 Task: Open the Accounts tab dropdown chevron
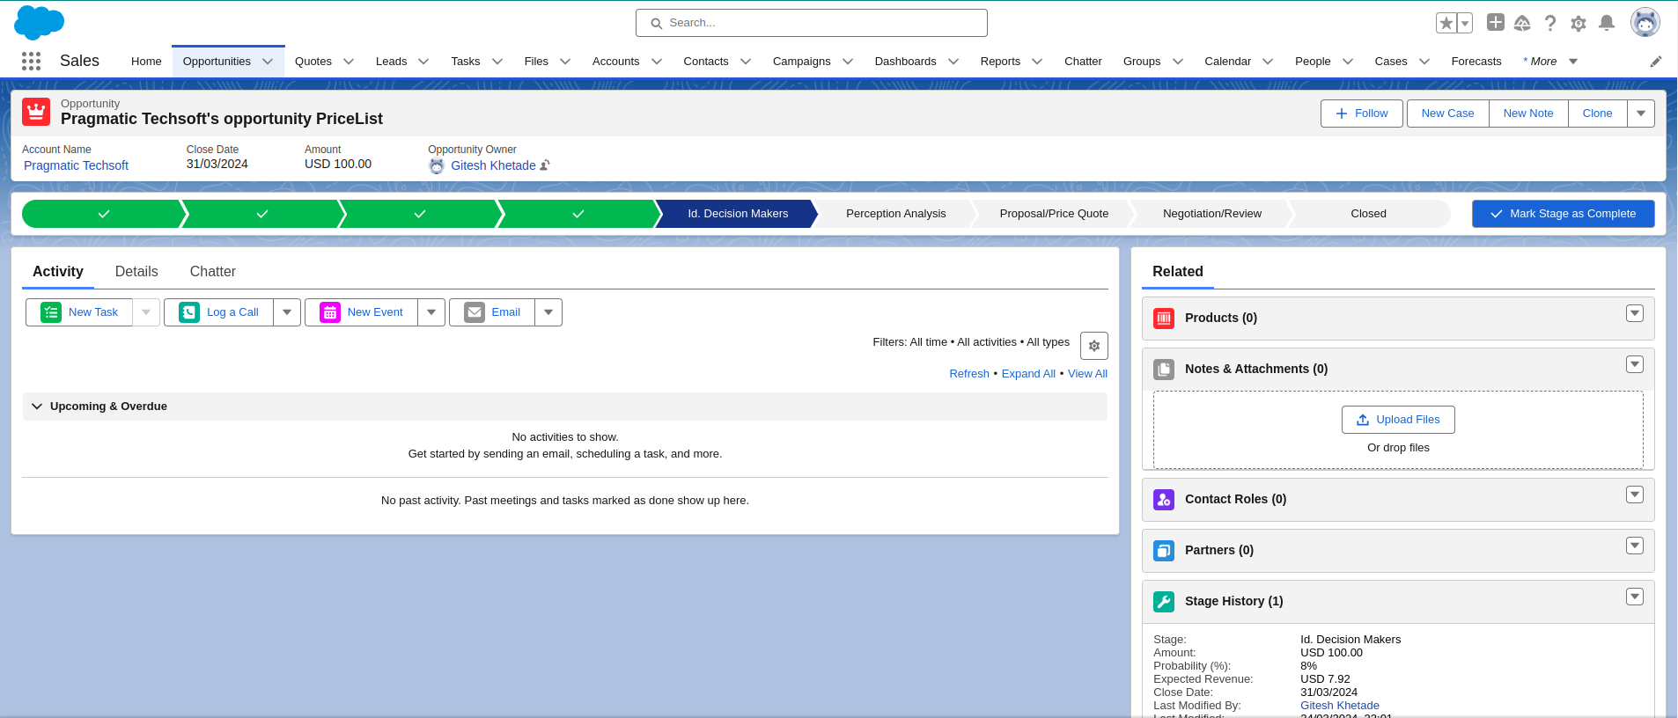[657, 62]
